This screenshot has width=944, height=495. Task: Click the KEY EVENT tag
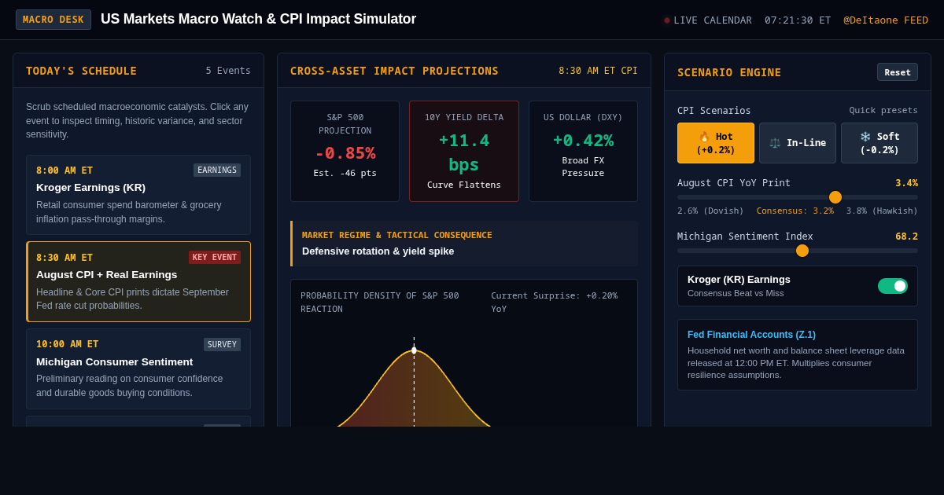[x=215, y=257]
